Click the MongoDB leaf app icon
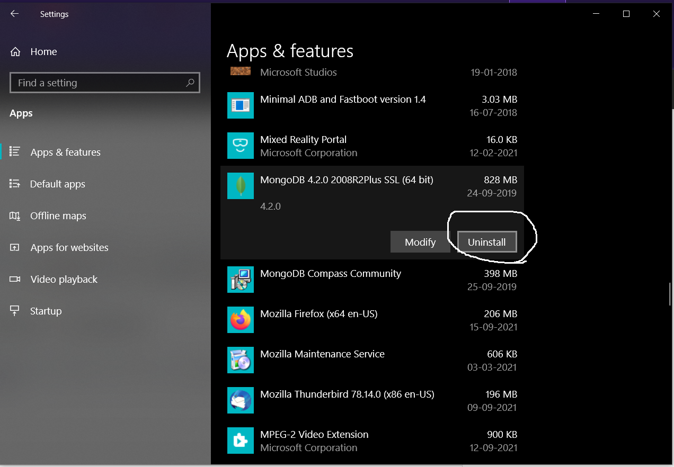This screenshot has width=674, height=467. click(x=241, y=186)
